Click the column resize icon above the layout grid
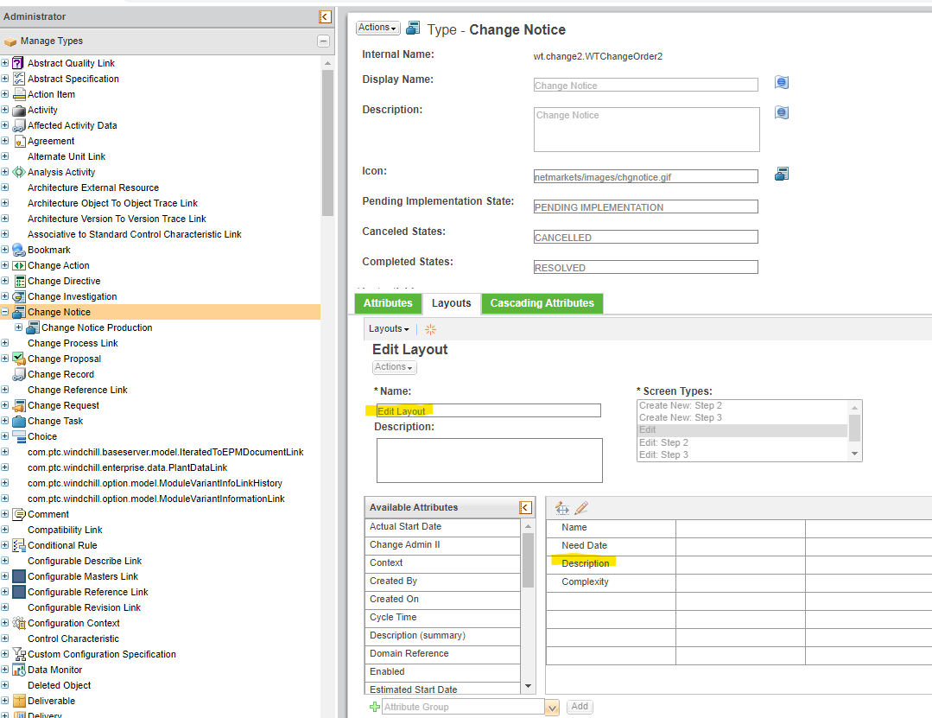 coord(563,507)
